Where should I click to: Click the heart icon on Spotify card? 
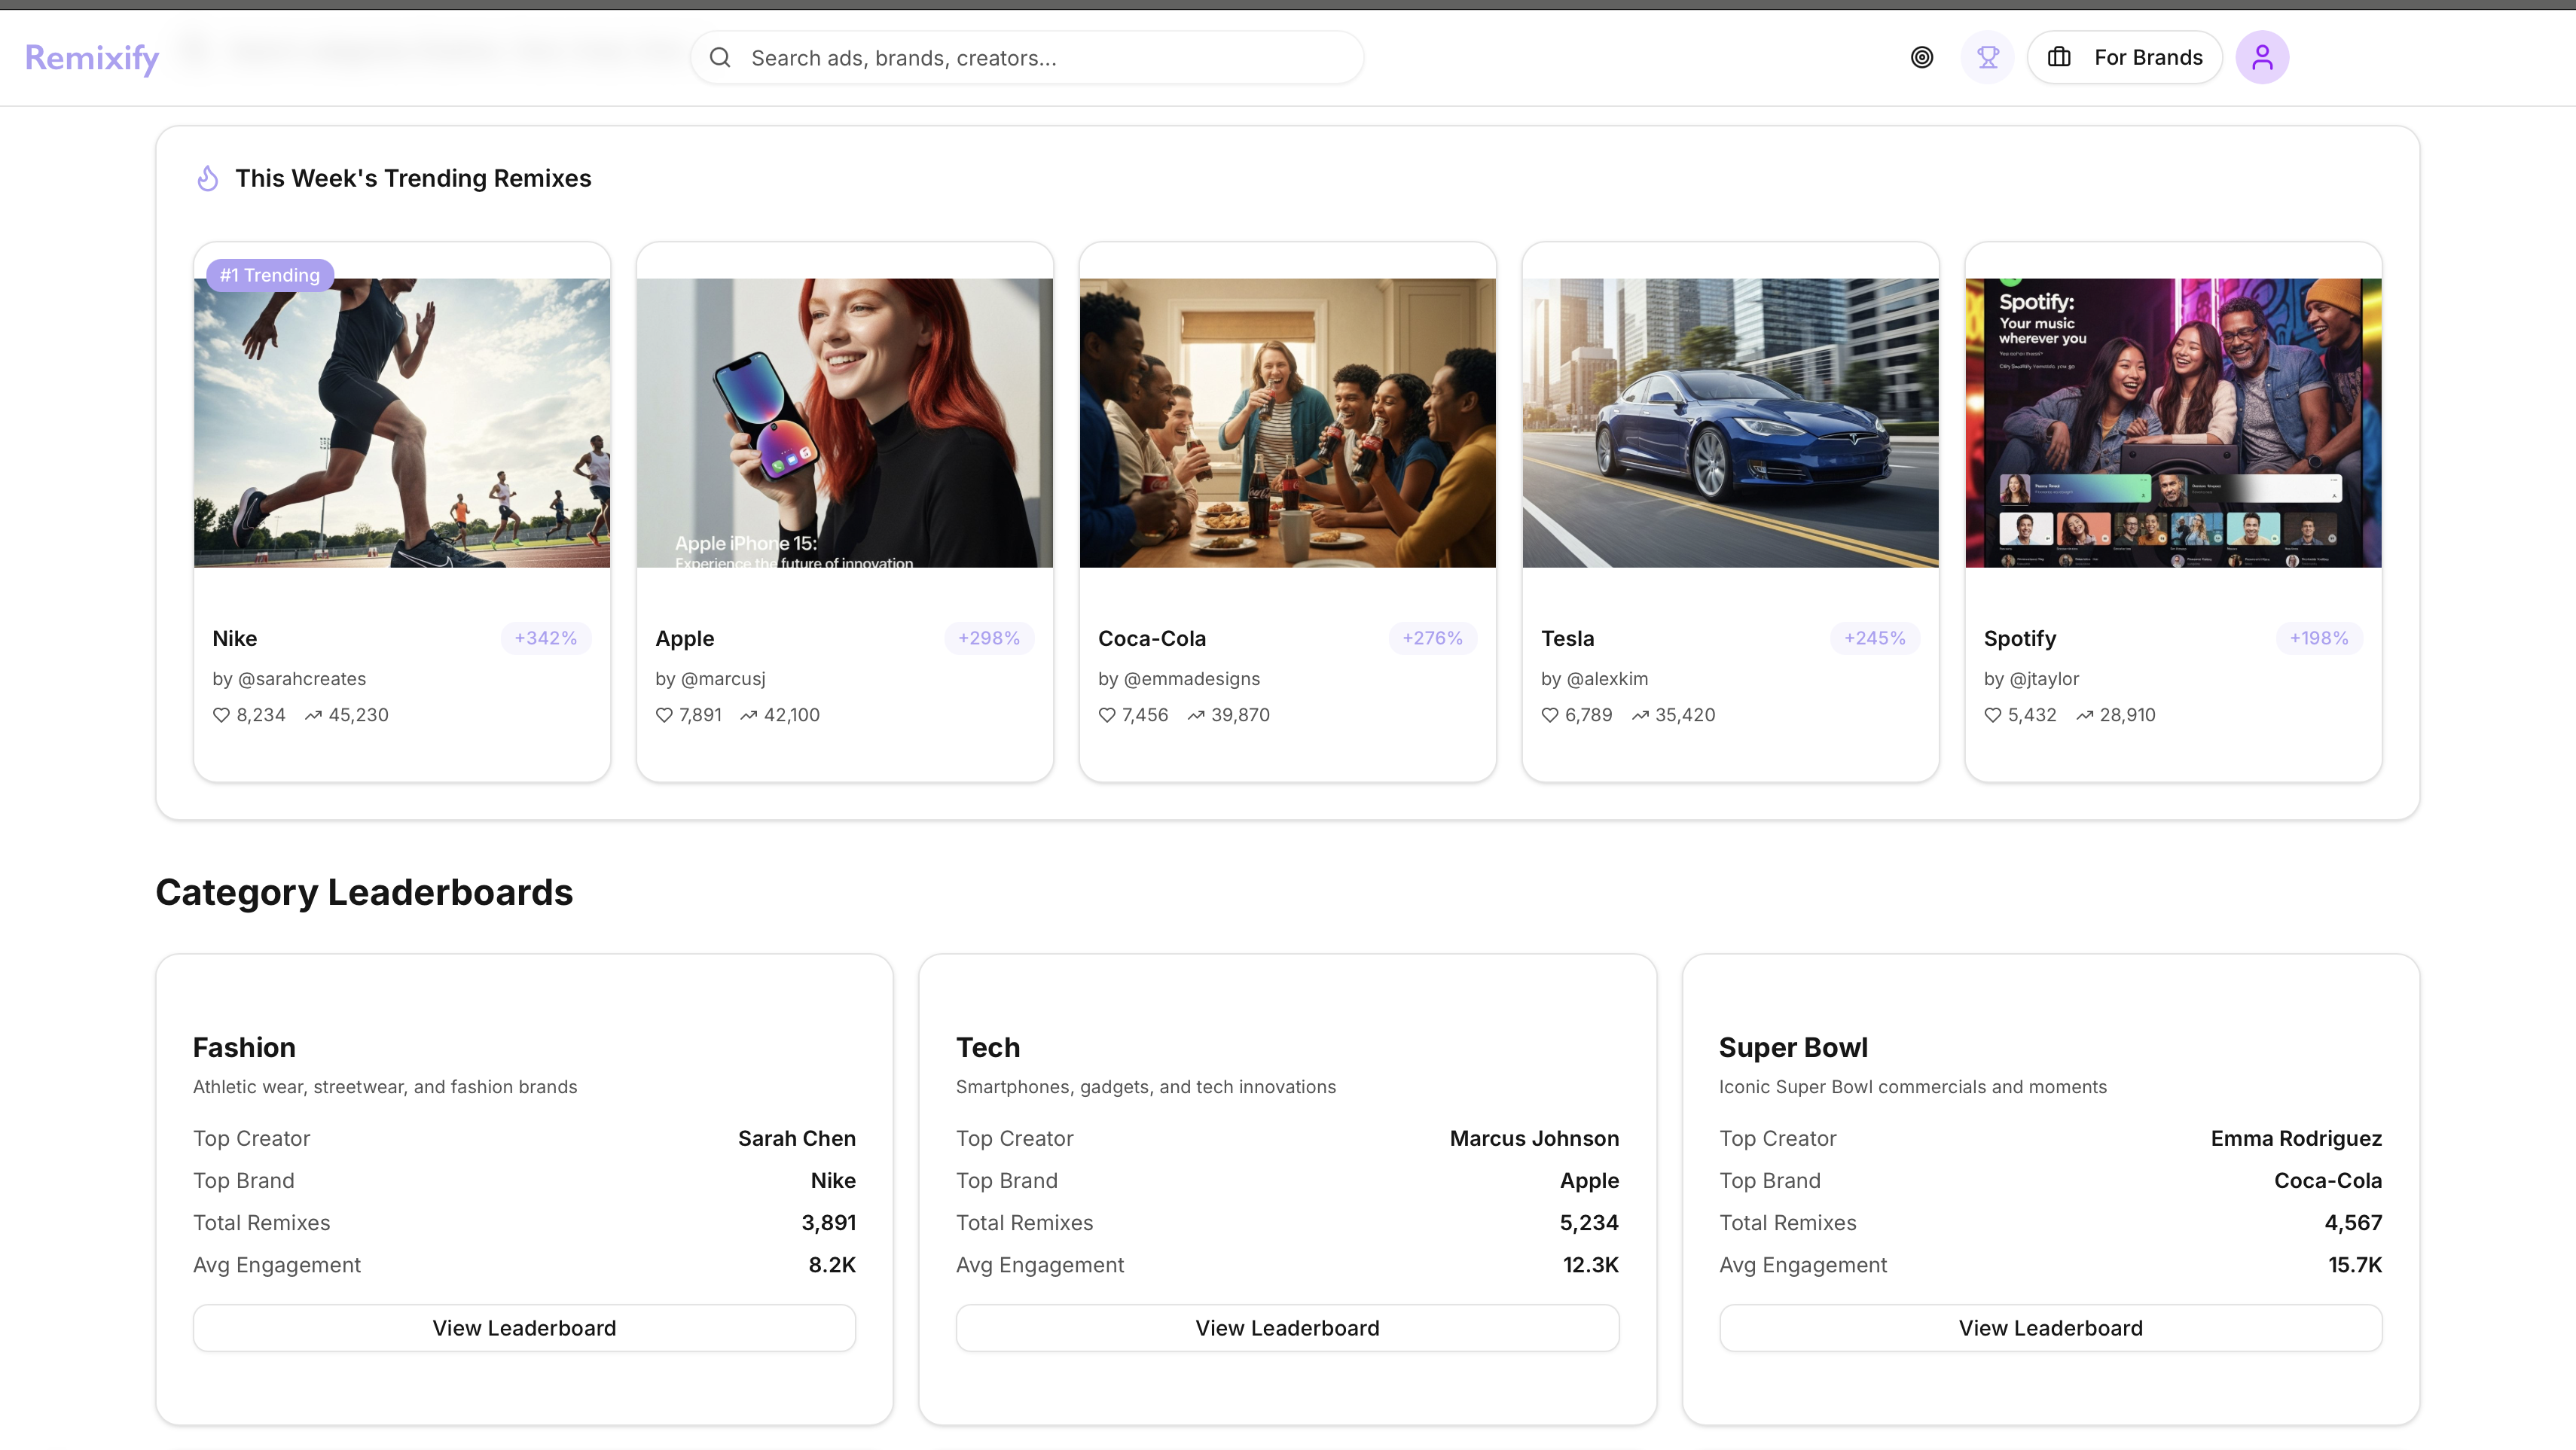tap(1992, 715)
